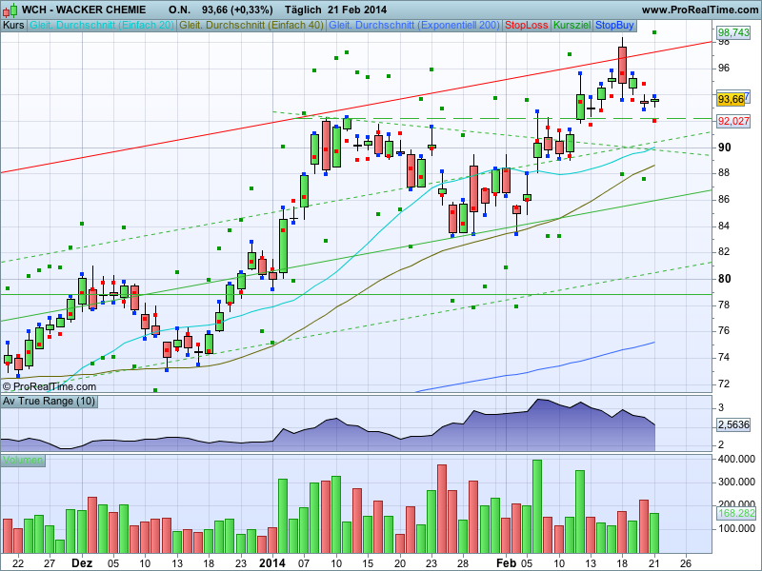Click the Dez month label on time axis

[82, 563]
